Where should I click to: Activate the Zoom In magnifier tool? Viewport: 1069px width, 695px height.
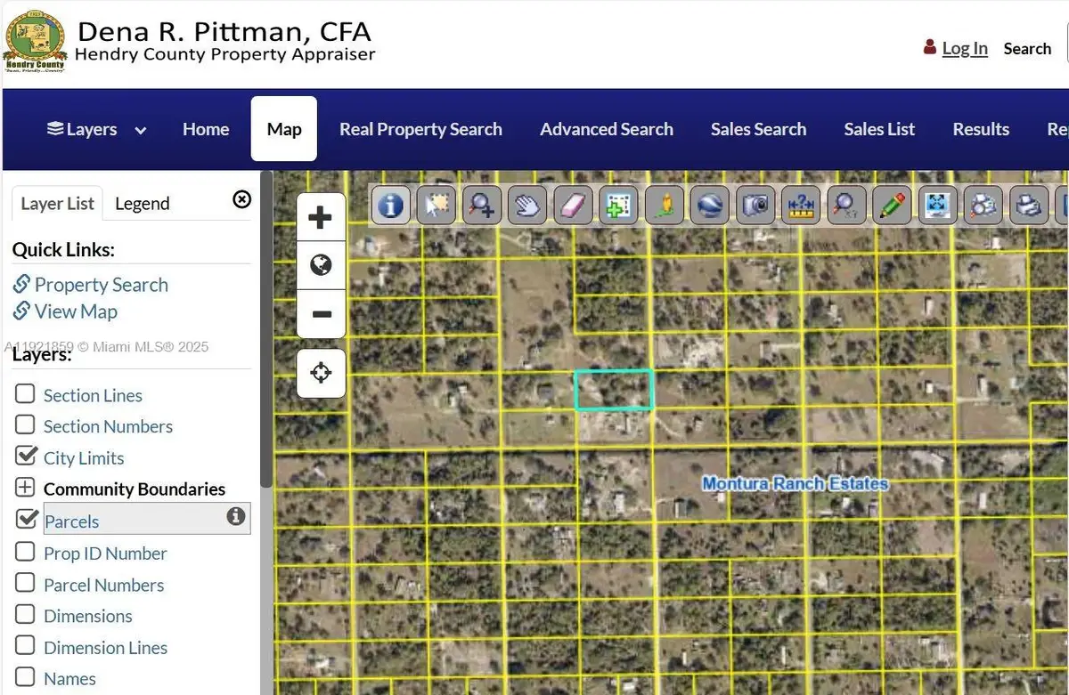click(480, 205)
